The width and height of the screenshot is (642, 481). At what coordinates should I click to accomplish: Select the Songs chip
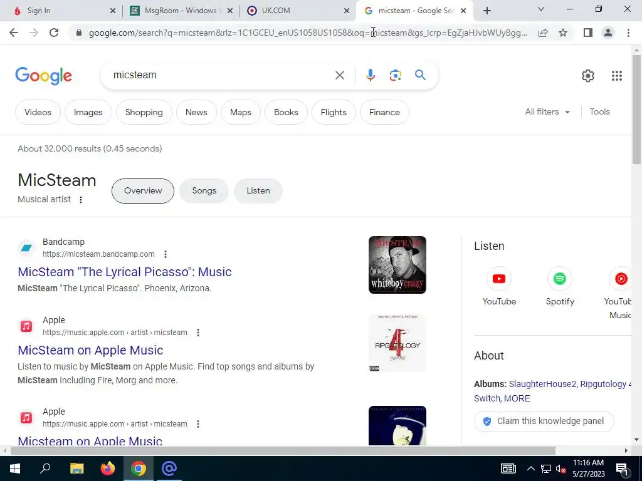click(204, 191)
